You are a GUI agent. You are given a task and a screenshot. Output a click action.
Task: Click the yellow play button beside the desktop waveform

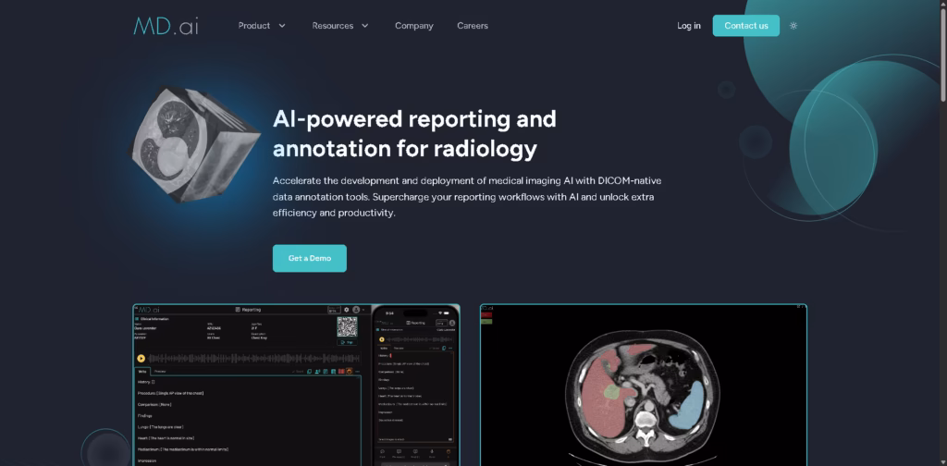coord(141,359)
